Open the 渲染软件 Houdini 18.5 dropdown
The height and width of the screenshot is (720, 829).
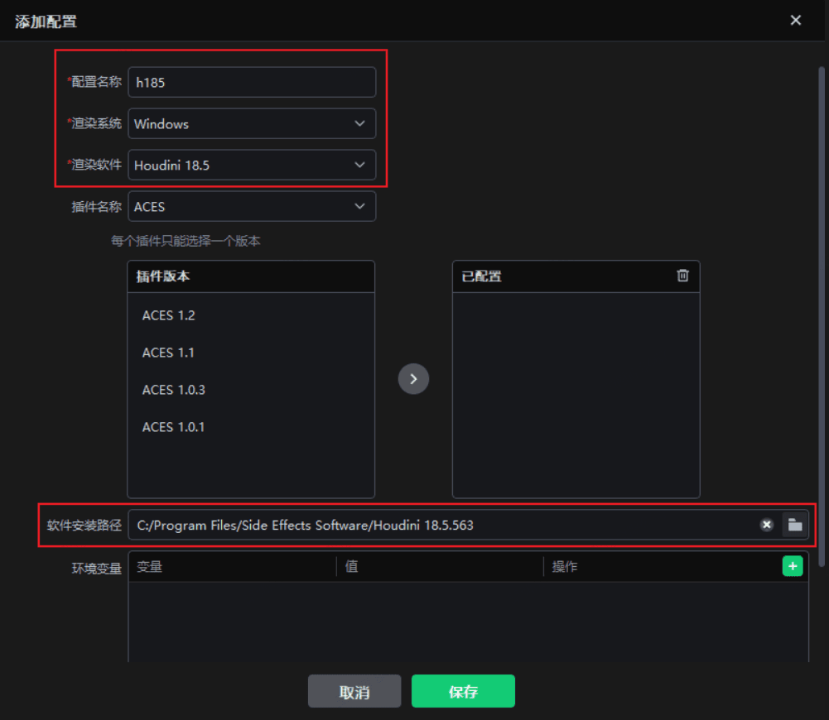[x=252, y=166]
